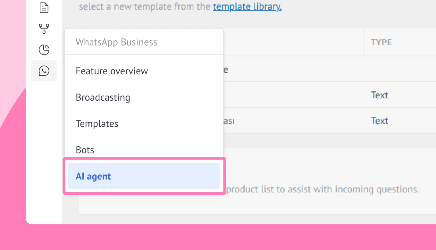Follow the template library link

click(x=247, y=7)
